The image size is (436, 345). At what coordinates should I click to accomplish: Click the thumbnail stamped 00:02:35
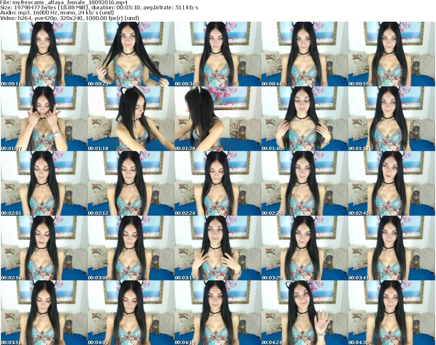click(305, 183)
